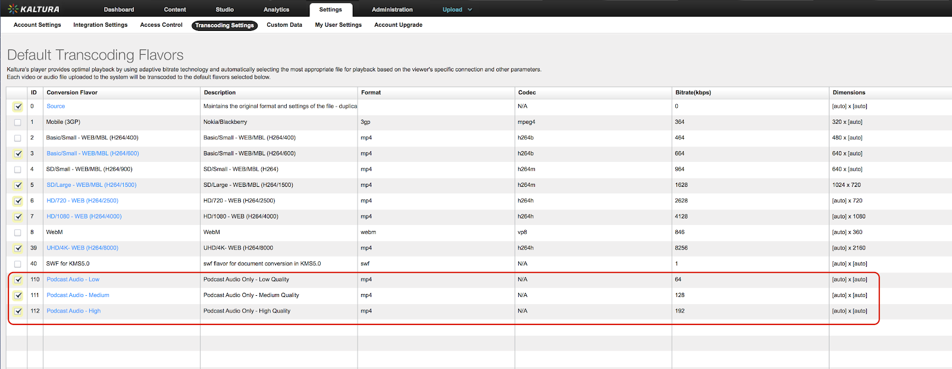Click the ID column header

point(34,93)
